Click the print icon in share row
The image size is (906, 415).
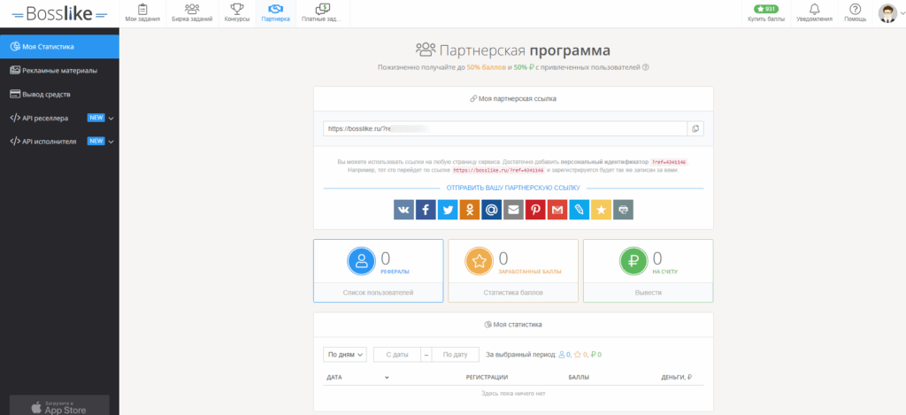click(x=624, y=210)
